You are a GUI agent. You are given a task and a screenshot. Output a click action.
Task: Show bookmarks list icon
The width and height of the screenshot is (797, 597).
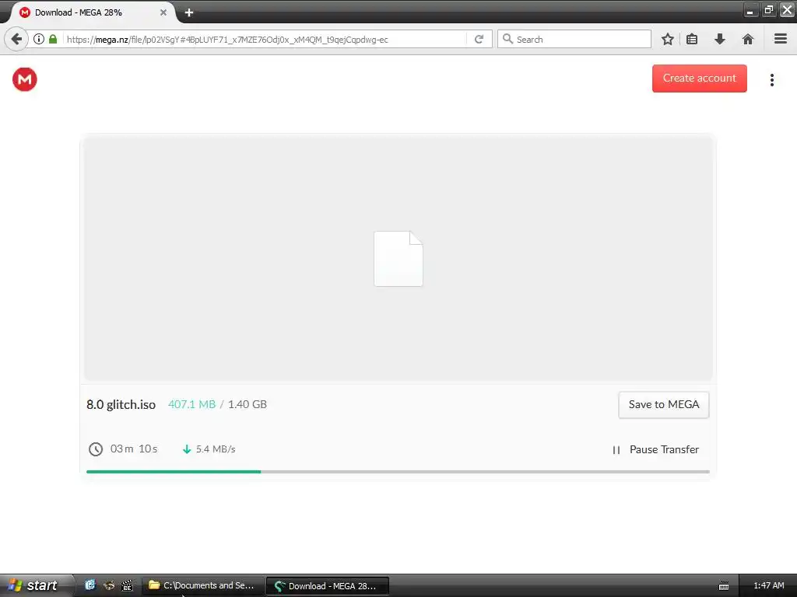pos(692,39)
